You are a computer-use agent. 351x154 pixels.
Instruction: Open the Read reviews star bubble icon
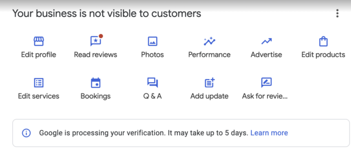tap(95, 42)
